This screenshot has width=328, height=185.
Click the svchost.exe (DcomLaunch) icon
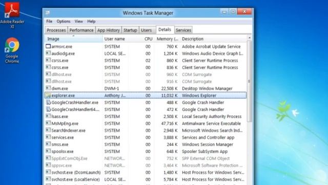coord(48,172)
